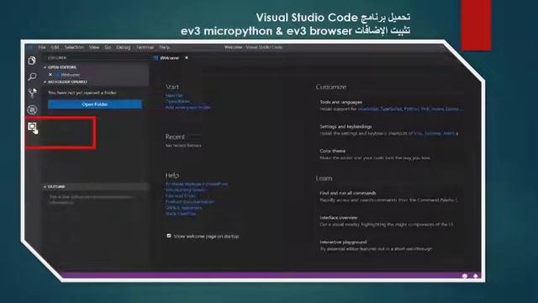Screen dimensions: 538x303
Task: Open the Edit menu
Action: (55, 47)
